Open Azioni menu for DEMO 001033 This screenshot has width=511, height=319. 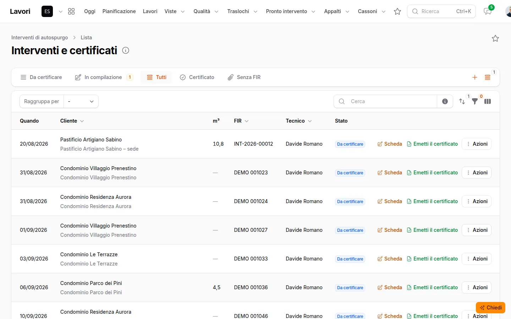pyautogui.click(x=477, y=259)
